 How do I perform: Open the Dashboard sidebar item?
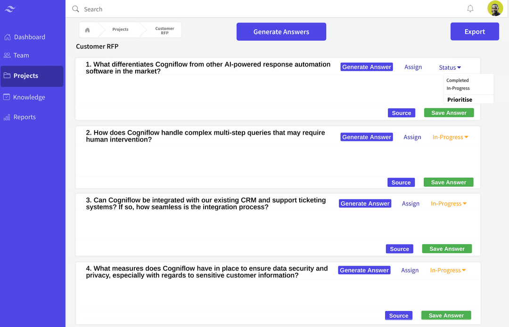click(x=32, y=37)
